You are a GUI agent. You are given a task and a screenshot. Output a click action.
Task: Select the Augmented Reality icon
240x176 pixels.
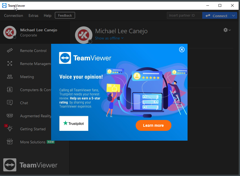pos(10,116)
